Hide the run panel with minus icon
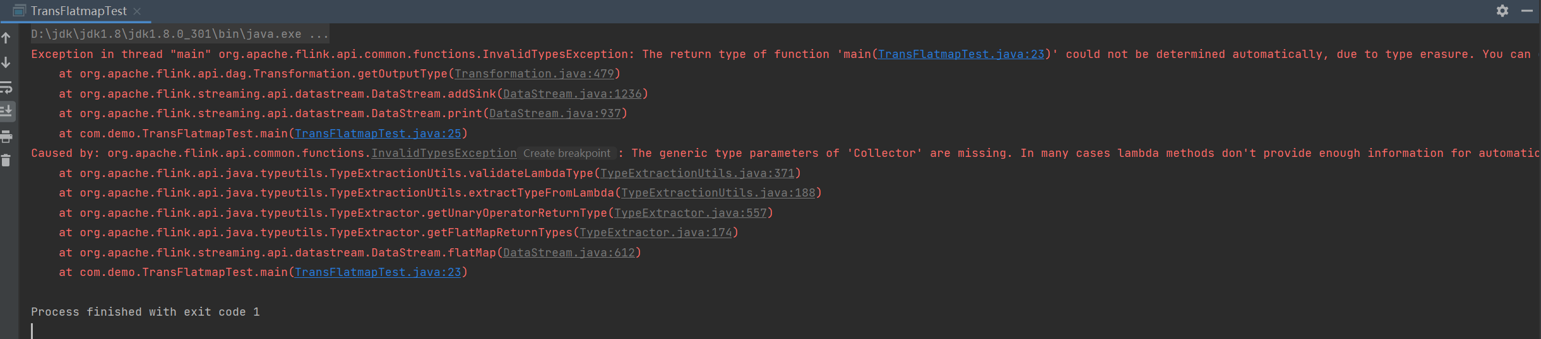The height and width of the screenshot is (339, 1541). tap(1527, 11)
